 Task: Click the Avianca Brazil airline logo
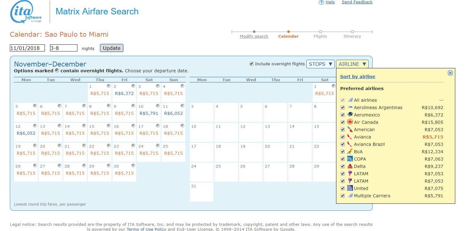pos(350,144)
